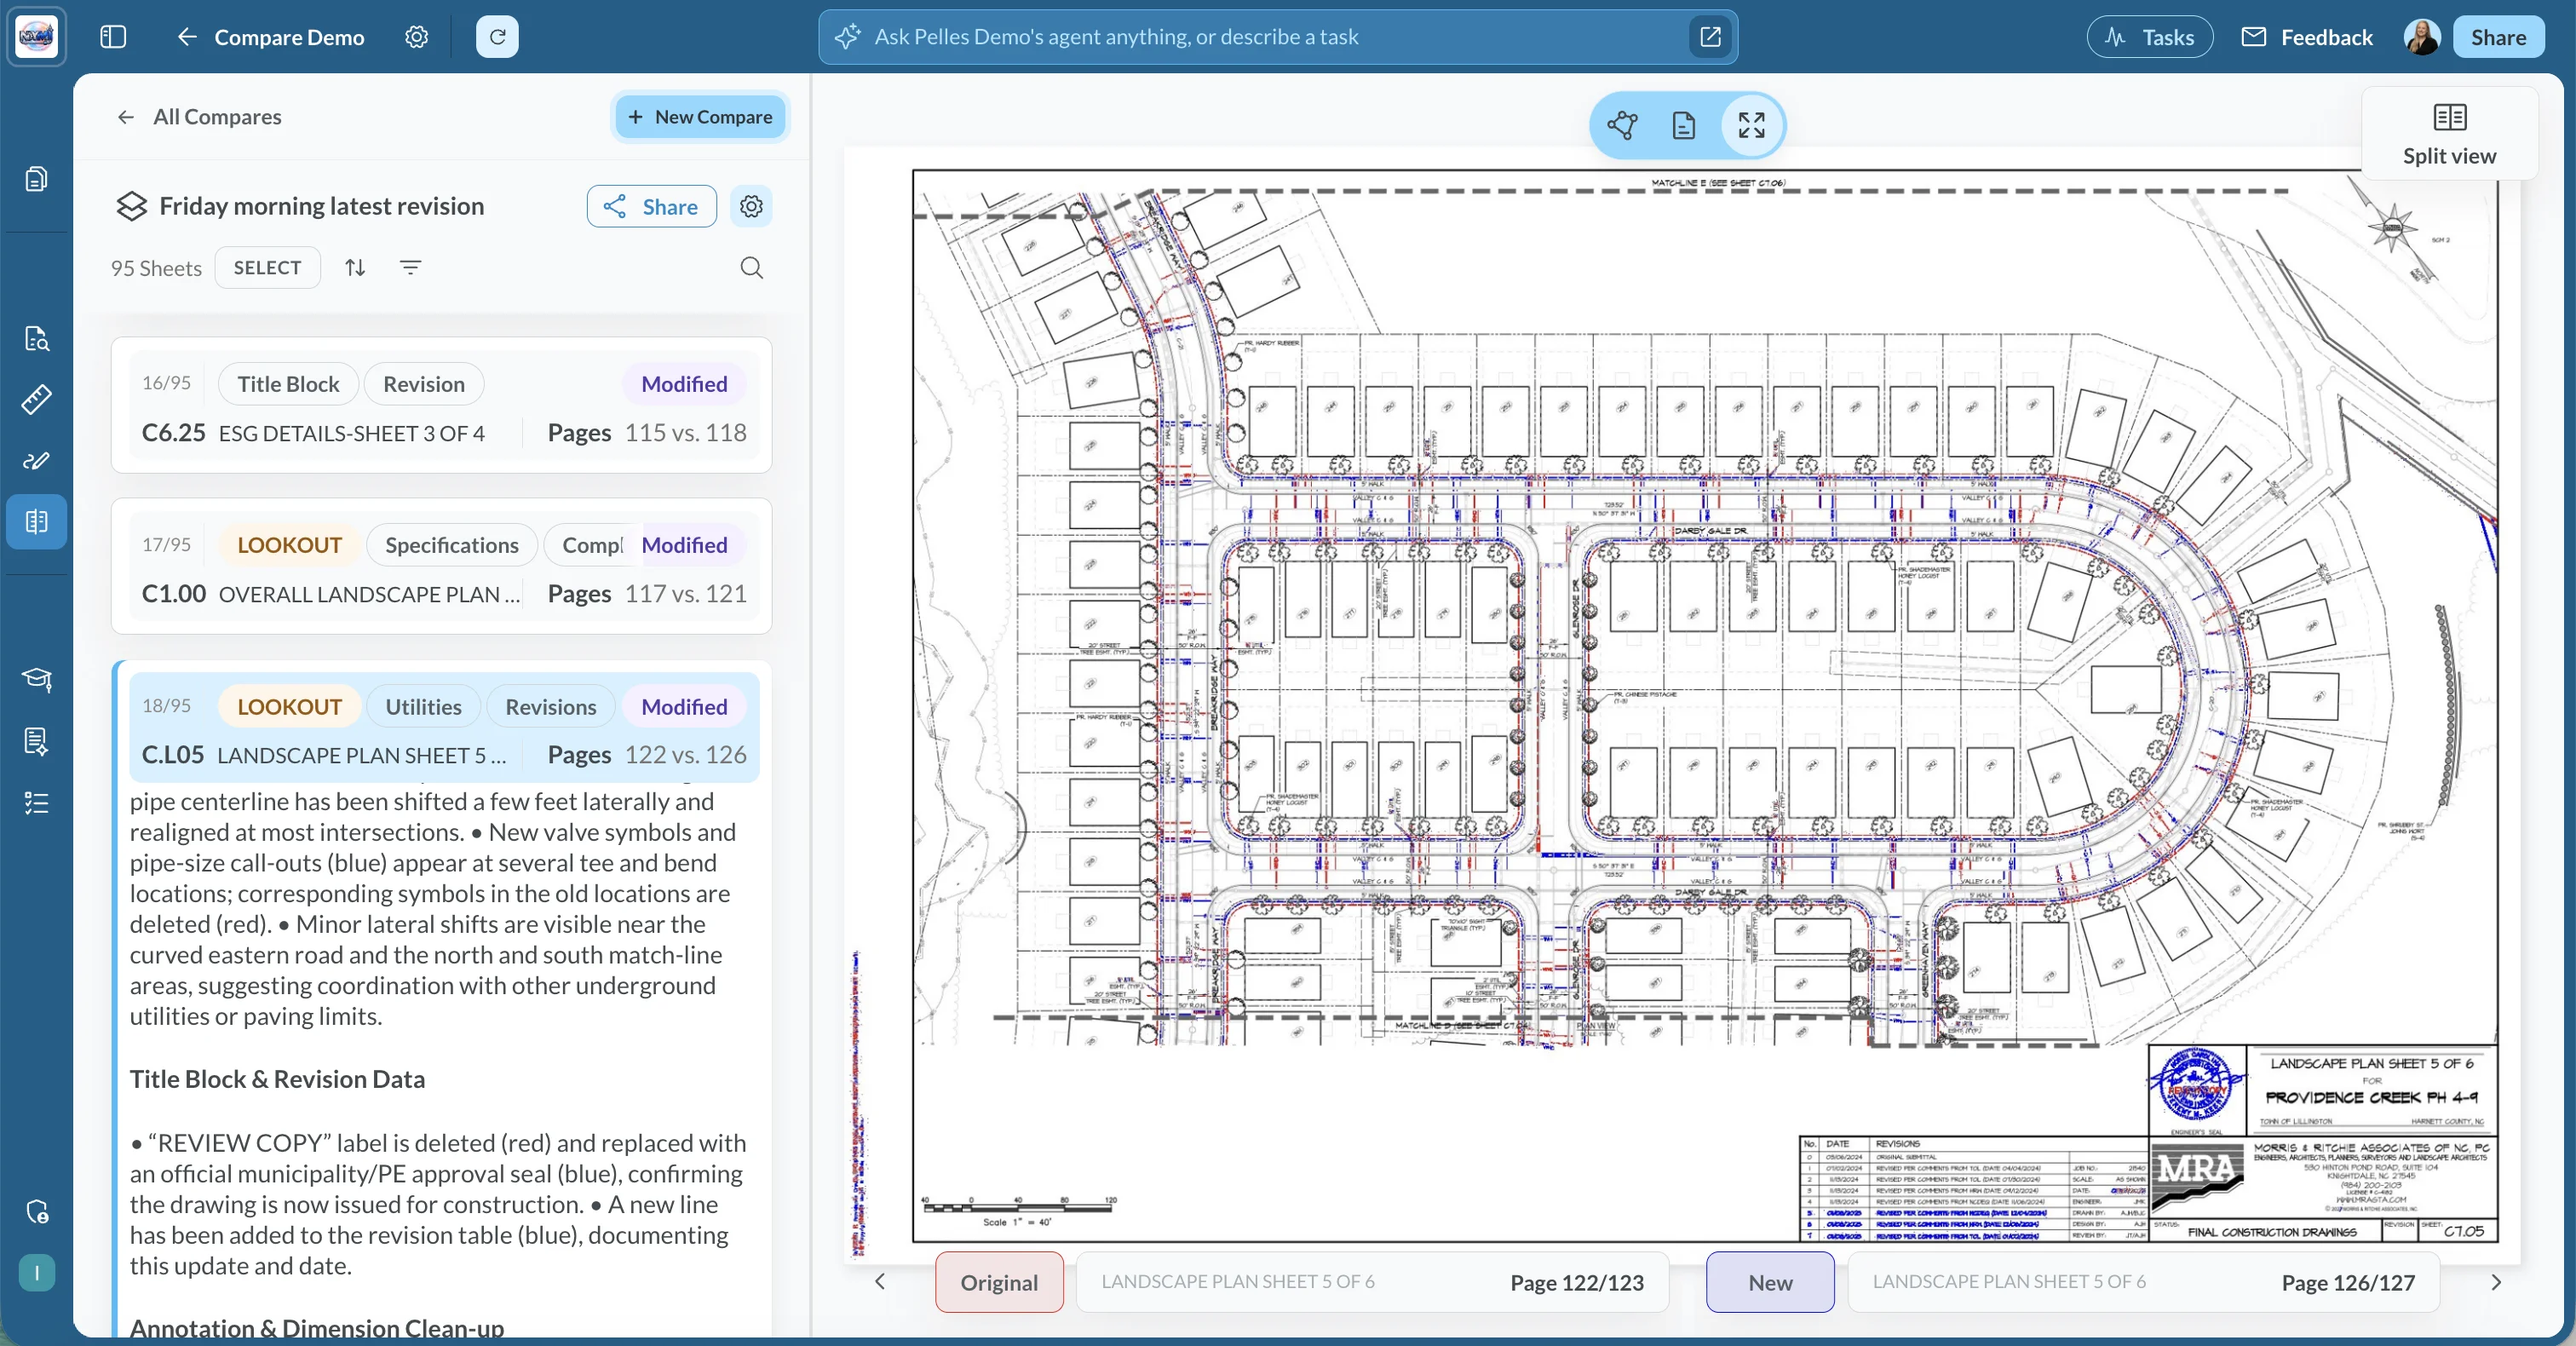Click the SELECT sheets button
2576x1346 pixels.
(x=267, y=267)
